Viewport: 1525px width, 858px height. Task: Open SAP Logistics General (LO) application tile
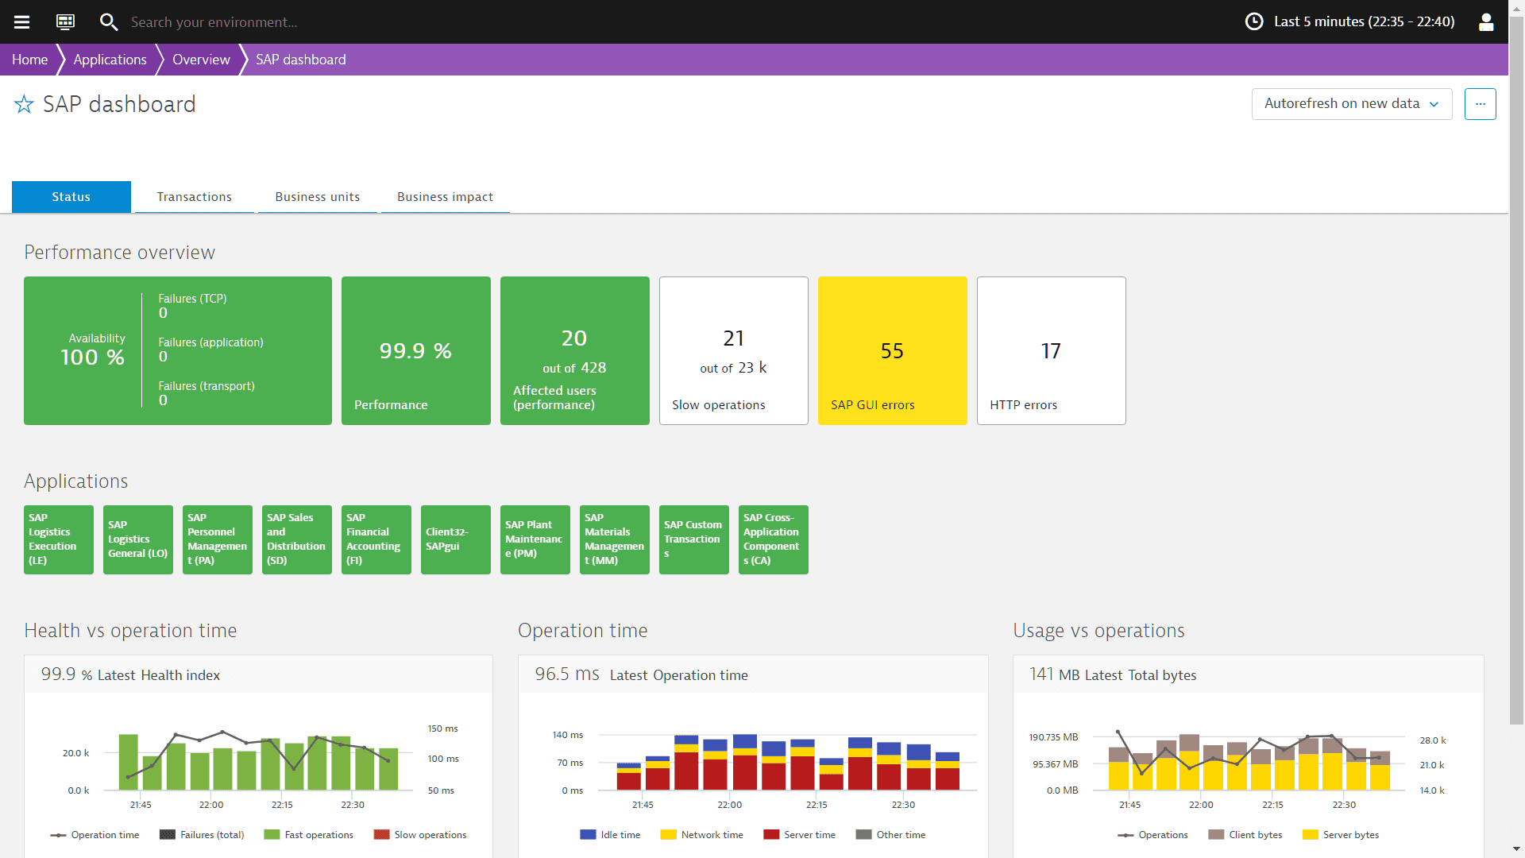click(138, 539)
